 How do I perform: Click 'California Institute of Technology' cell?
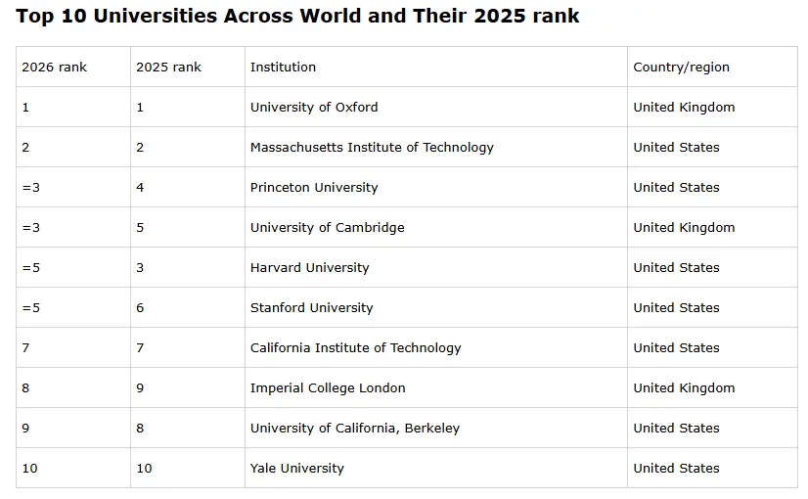click(355, 348)
